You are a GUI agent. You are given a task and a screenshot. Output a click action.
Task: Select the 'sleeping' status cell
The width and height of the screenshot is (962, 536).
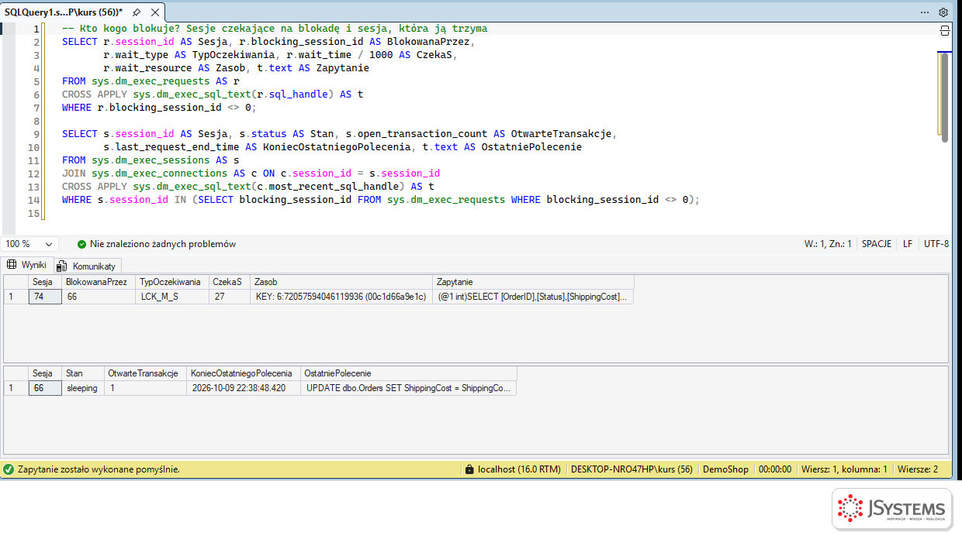click(83, 388)
